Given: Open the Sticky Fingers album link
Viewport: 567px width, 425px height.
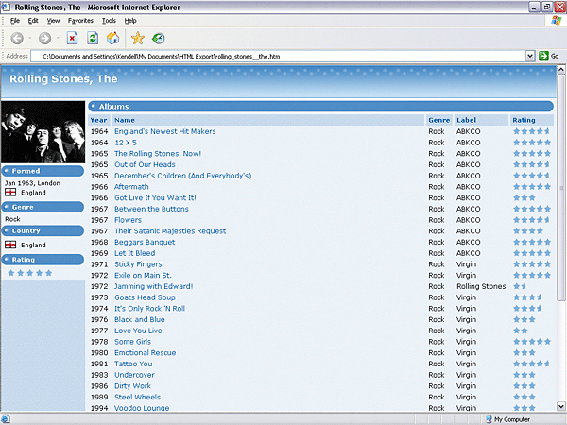Looking at the screenshot, I should click(x=138, y=264).
